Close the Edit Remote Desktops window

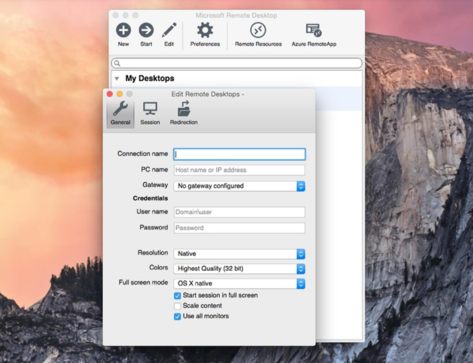click(x=110, y=94)
